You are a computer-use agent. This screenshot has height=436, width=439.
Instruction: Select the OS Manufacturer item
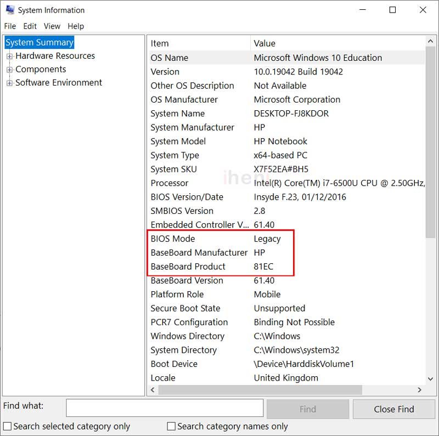click(184, 100)
